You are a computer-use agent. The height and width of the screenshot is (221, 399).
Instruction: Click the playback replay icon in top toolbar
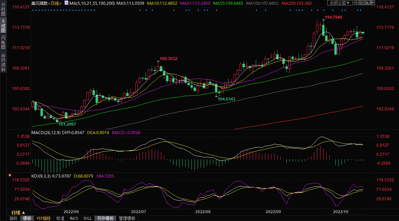coord(367,3)
